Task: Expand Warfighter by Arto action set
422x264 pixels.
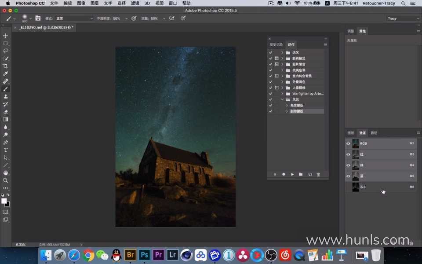Action: 282,93
